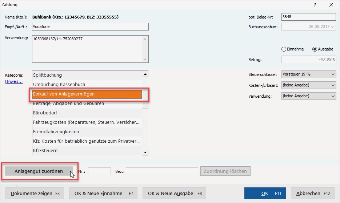Select the Einnahme radio button

pyautogui.click(x=284, y=49)
